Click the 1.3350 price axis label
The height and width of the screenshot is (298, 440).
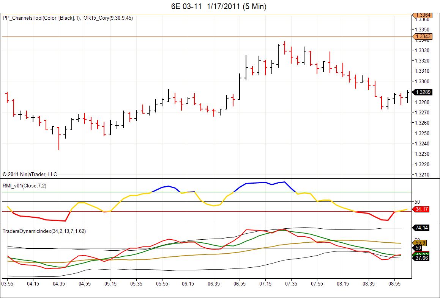pyautogui.click(x=422, y=30)
